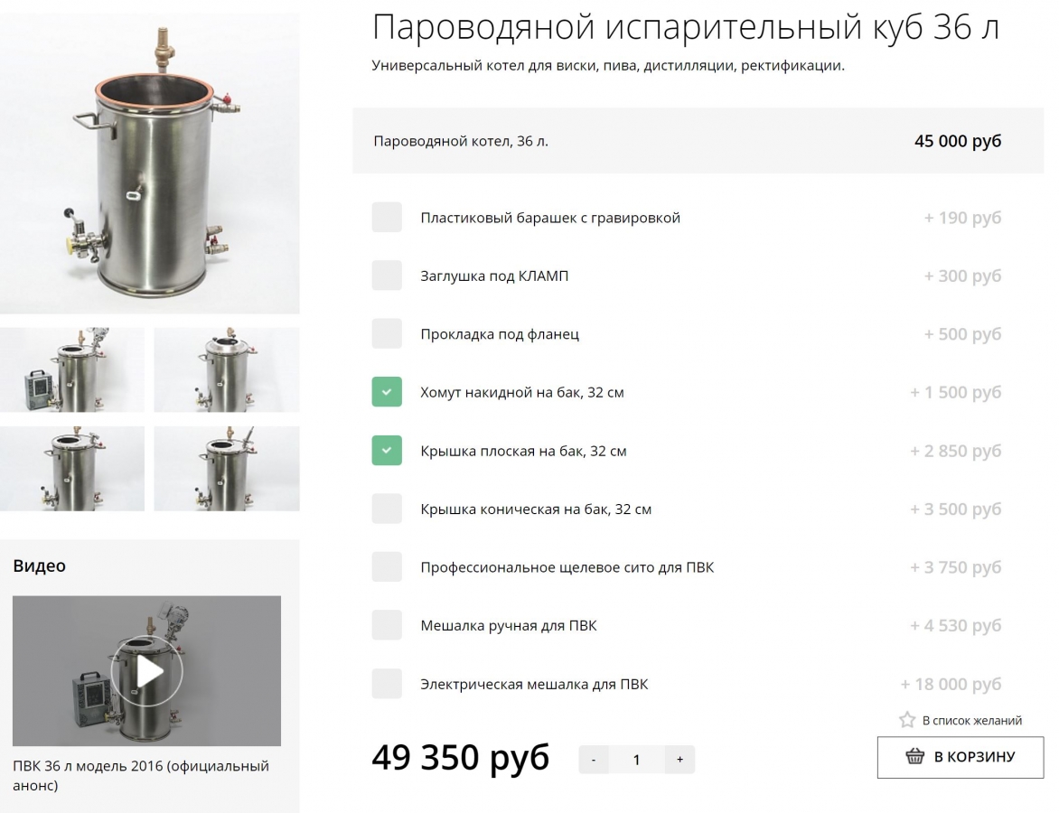Select the Крышка коническая на бак checkbox
1059x813 pixels.
pyautogui.click(x=387, y=509)
